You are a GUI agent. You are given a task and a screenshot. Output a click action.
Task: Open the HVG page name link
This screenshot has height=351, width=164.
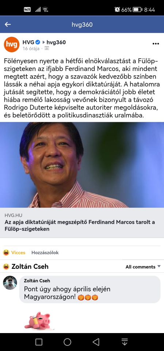click(x=28, y=42)
